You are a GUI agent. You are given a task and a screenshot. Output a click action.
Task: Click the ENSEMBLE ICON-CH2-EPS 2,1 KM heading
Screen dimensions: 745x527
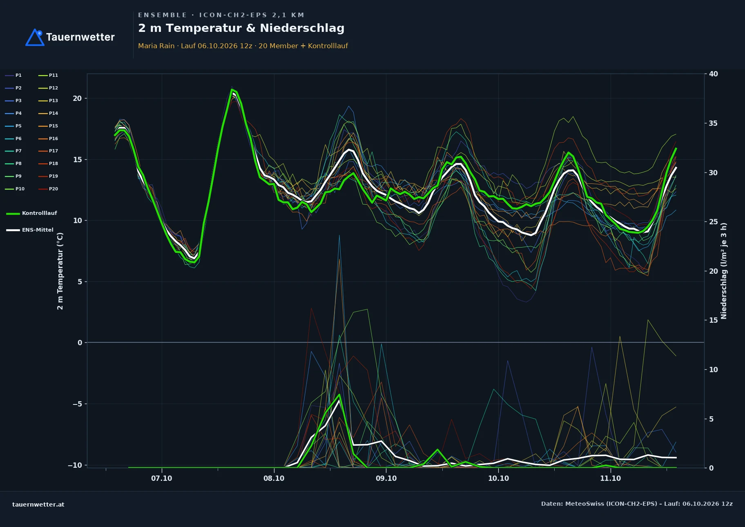pos(221,15)
